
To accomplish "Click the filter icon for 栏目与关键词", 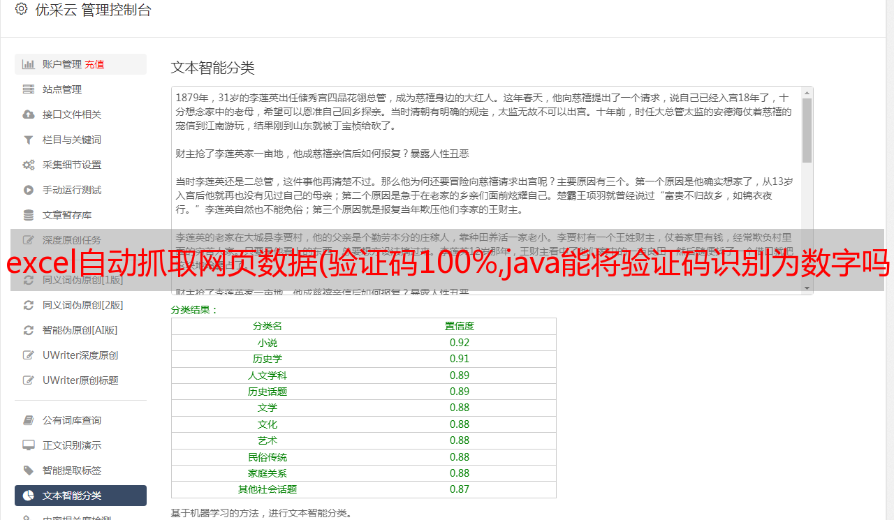I will coord(29,140).
